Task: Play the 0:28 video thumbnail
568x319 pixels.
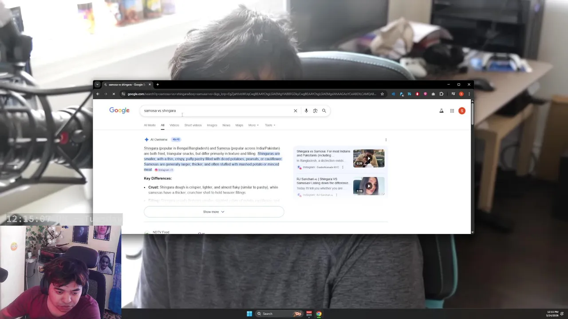Action: pos(369,158)
